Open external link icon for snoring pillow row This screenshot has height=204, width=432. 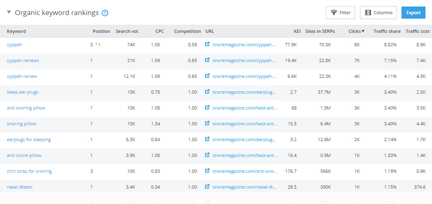207,123
